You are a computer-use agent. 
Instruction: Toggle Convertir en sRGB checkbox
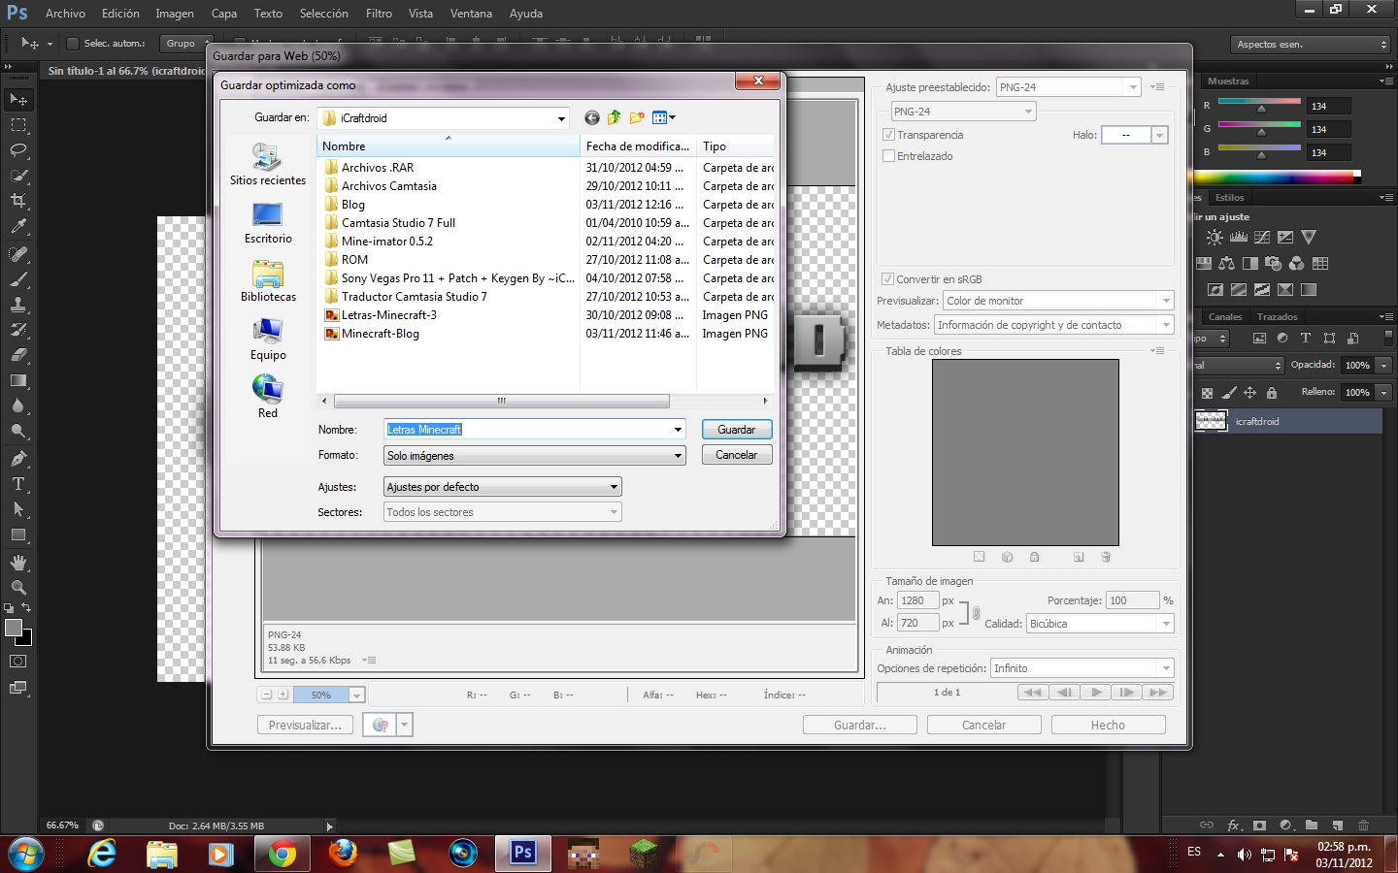point(887,279)
